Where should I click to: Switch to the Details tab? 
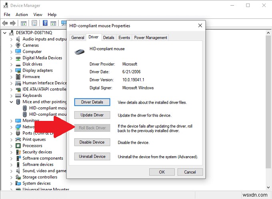click(x=108, y=38)
